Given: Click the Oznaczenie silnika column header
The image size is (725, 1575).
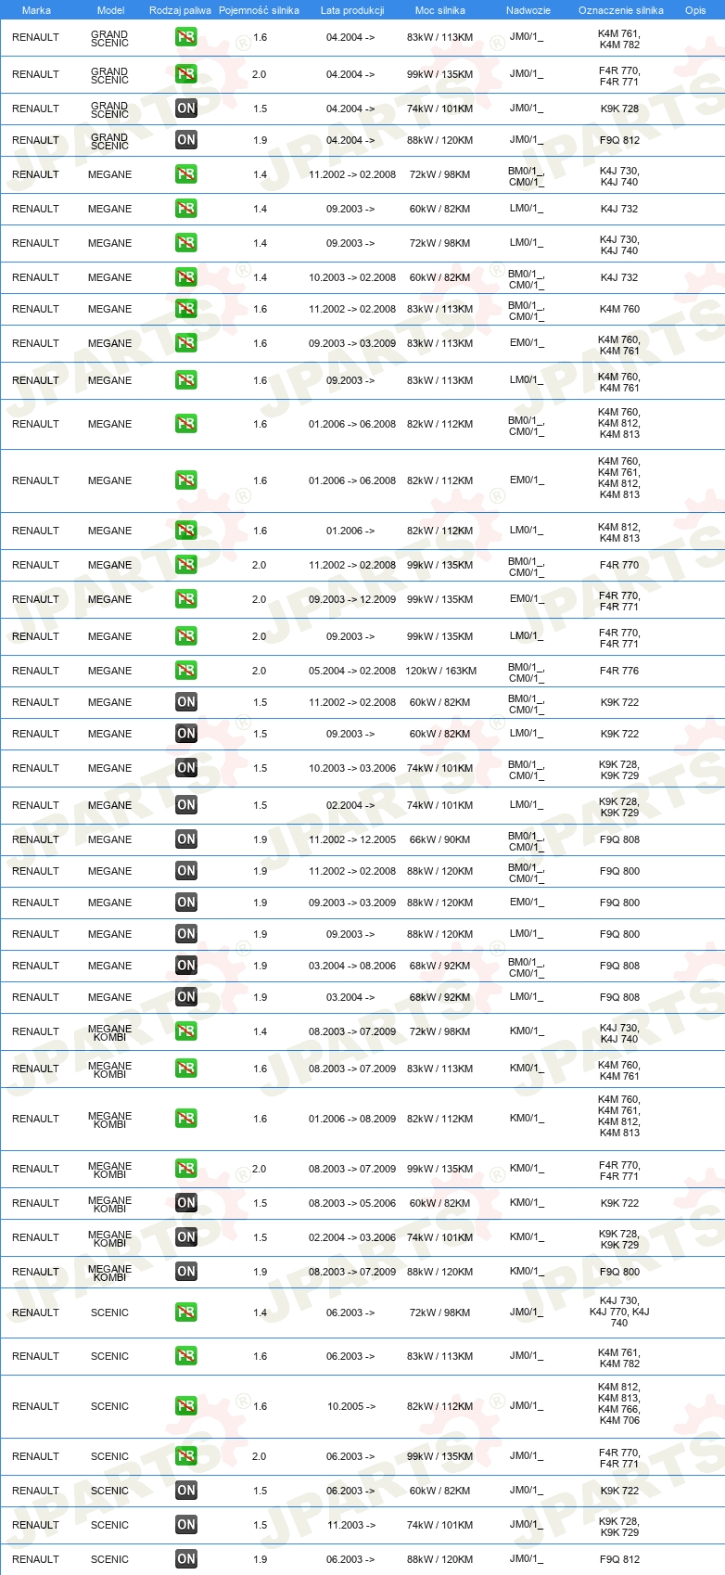Looking at the screenshot, I should 620,10.
